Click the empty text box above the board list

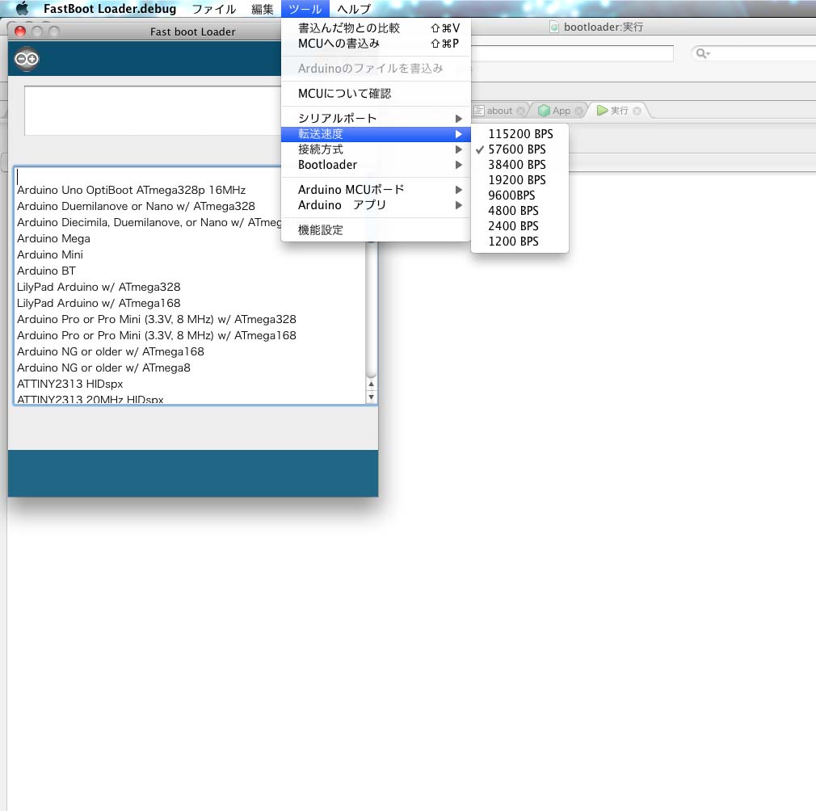pyautogui.click(x=153, y=111)
